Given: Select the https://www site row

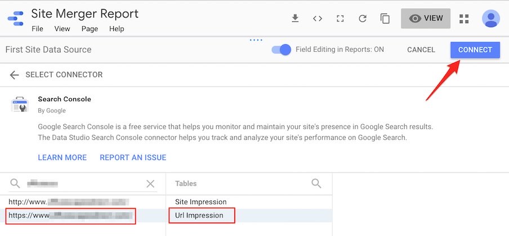Looking at the screenshot, I should [x=83, y=216].
